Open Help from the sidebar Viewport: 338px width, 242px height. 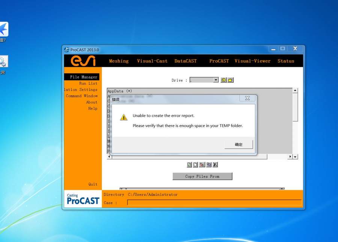[x=93, y=108]
